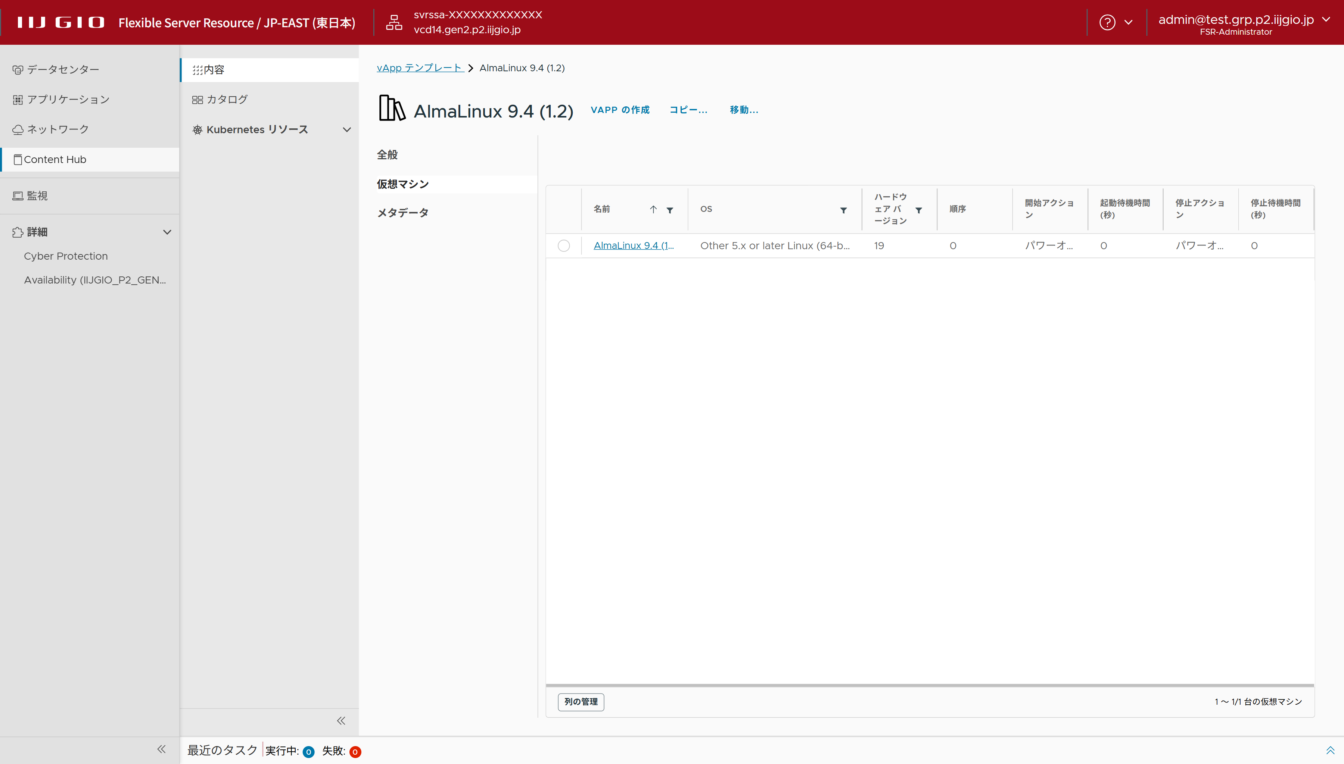Sort by name using the arrow icon
This screenshot has height=764, width=1344.
(653, 209)
